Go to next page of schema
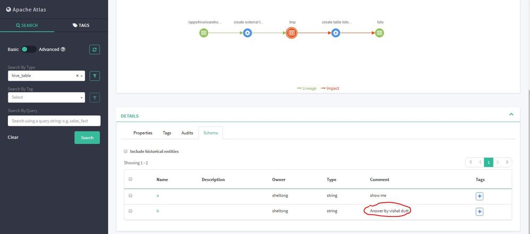 pos(498,162)
